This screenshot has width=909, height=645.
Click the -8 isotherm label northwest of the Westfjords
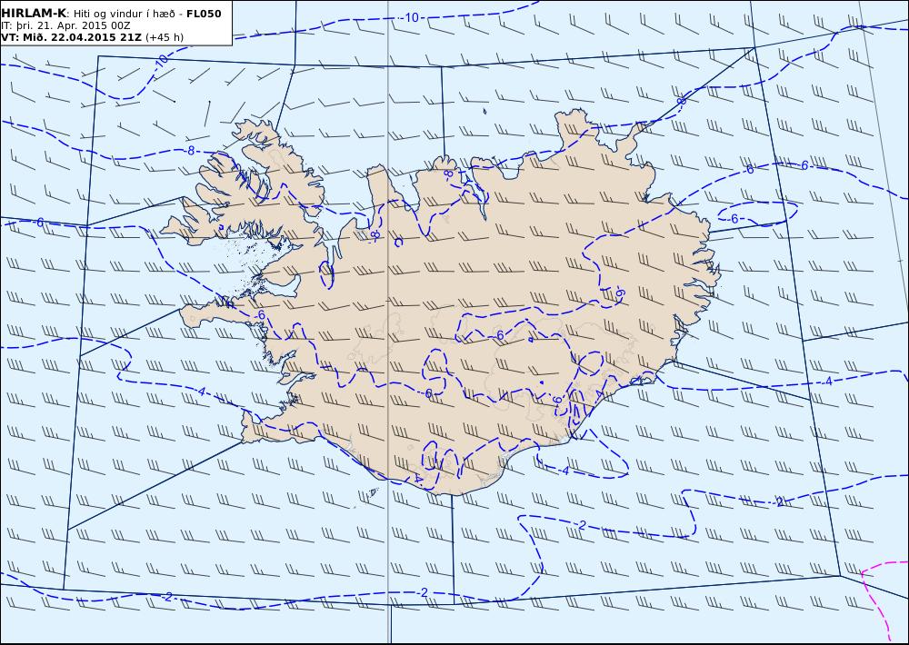click(x=190, y=151)
